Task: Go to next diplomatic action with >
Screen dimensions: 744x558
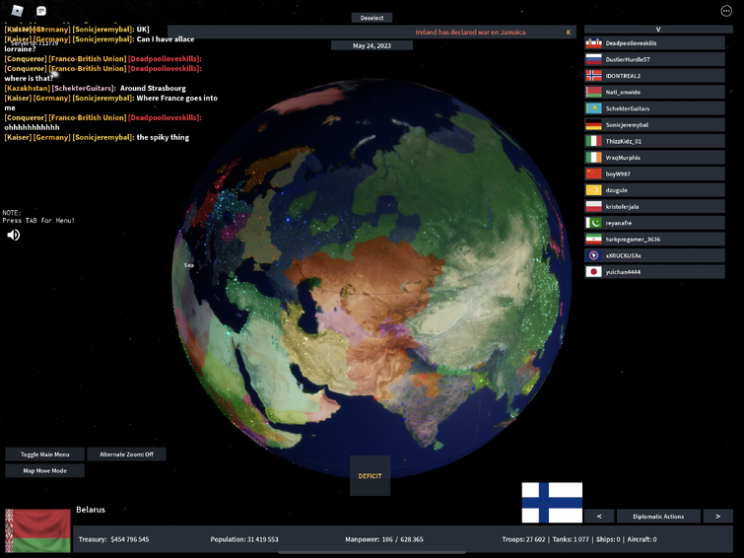Action: click(x=718, y=517)
